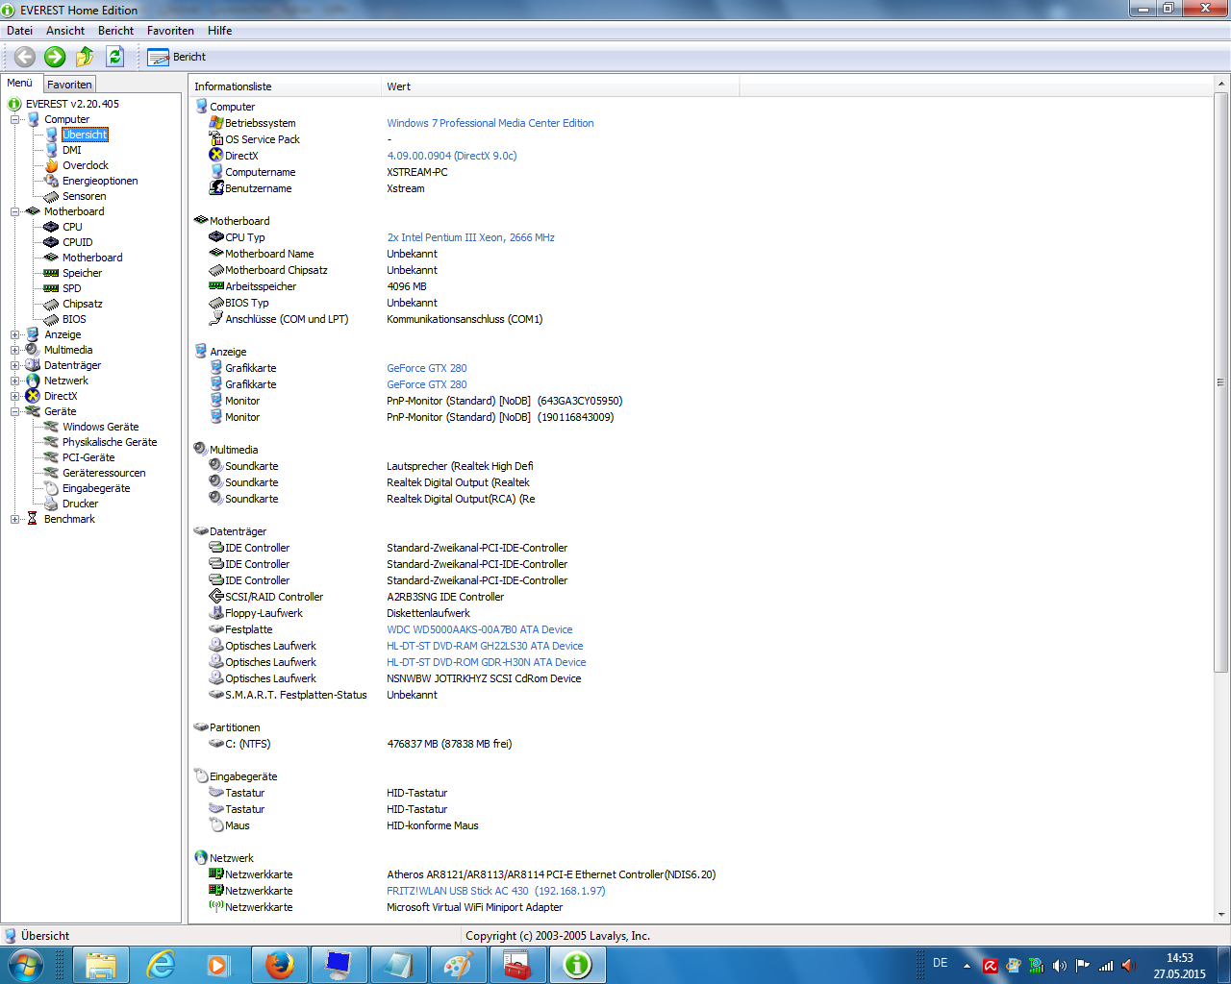Open the FRITZ!WLAN USB Stick AC 430 link
Image resolution: width=1231 pixels, height=984 pixels.
pos(496,891)
